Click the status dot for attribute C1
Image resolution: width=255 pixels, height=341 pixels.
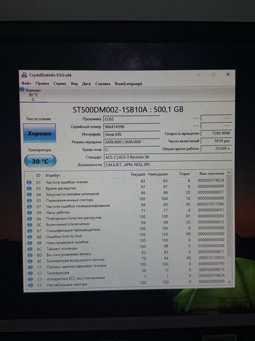pos(31,267)
